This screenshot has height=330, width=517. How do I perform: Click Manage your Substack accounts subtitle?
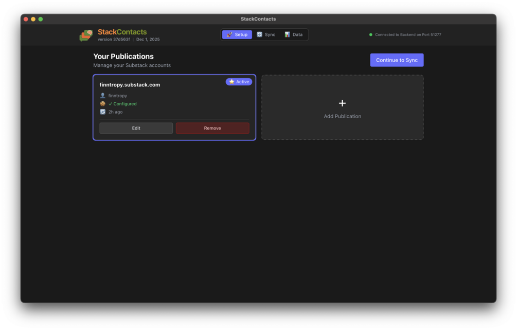pyautogui.click(x=132, y=65)
